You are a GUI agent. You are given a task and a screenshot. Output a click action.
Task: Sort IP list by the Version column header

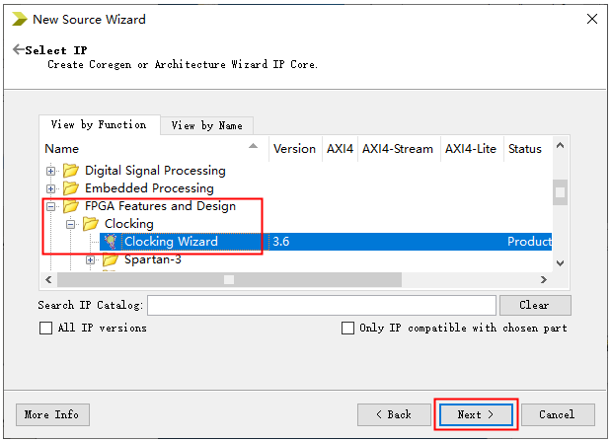pyautogui.click(x=294, y=149)
